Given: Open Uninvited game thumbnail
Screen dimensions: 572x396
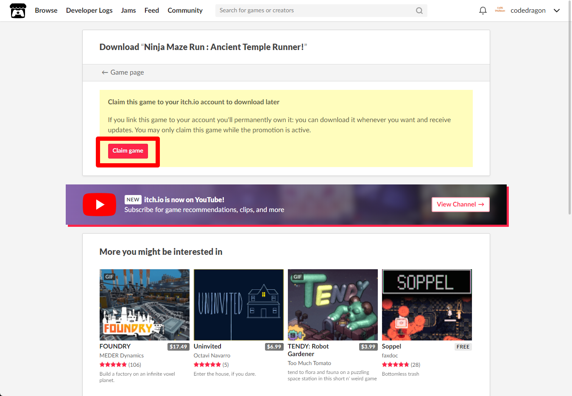Looking at the screenshot, I should [x=239, y=305].
